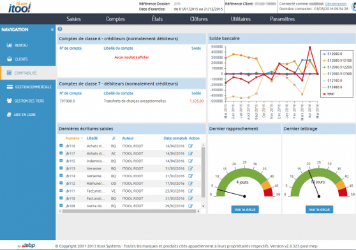Expand row jb112 details
356x250 pixels.
tap(61, 183)
